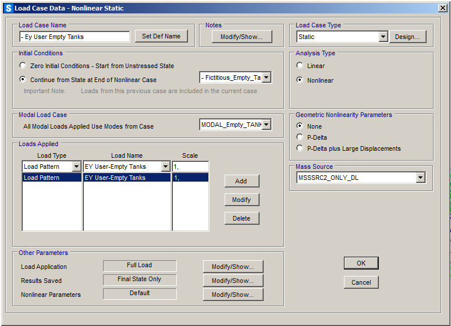Click OK to confirm load case
This screenshot has height=326, width=451.
pyautogui.click(x=361, y=263)
